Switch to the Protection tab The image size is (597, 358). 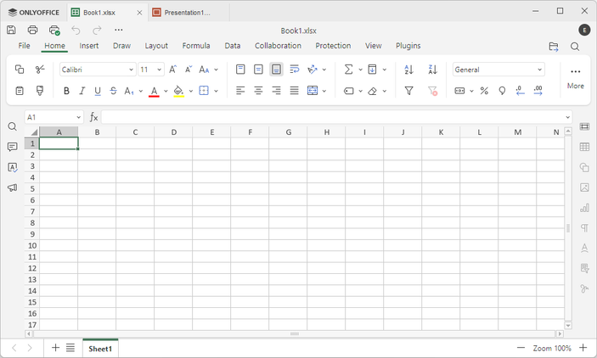click(x=333, y=46)
